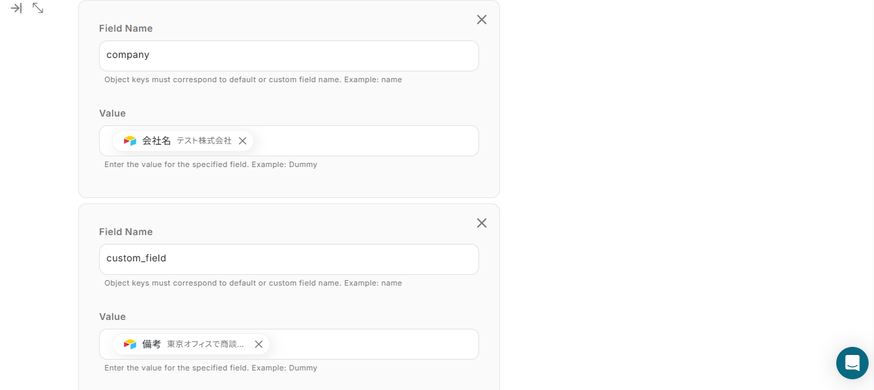Collapse the side panel with arrow-to-bar icon
The width and height of the screenshot is (874, 390).
tap(16, 8)
